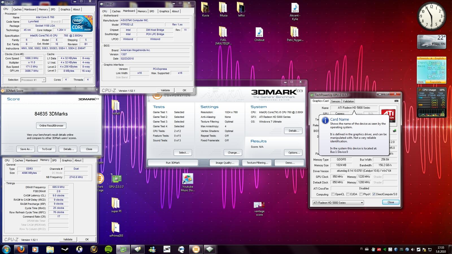Click the analog clock gadget
The height and width of the screenshot is (254, 452).
(431, 16)
